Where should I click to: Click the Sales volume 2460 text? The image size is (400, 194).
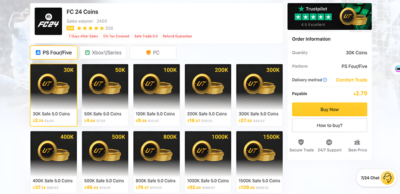(x=87, y=21)
